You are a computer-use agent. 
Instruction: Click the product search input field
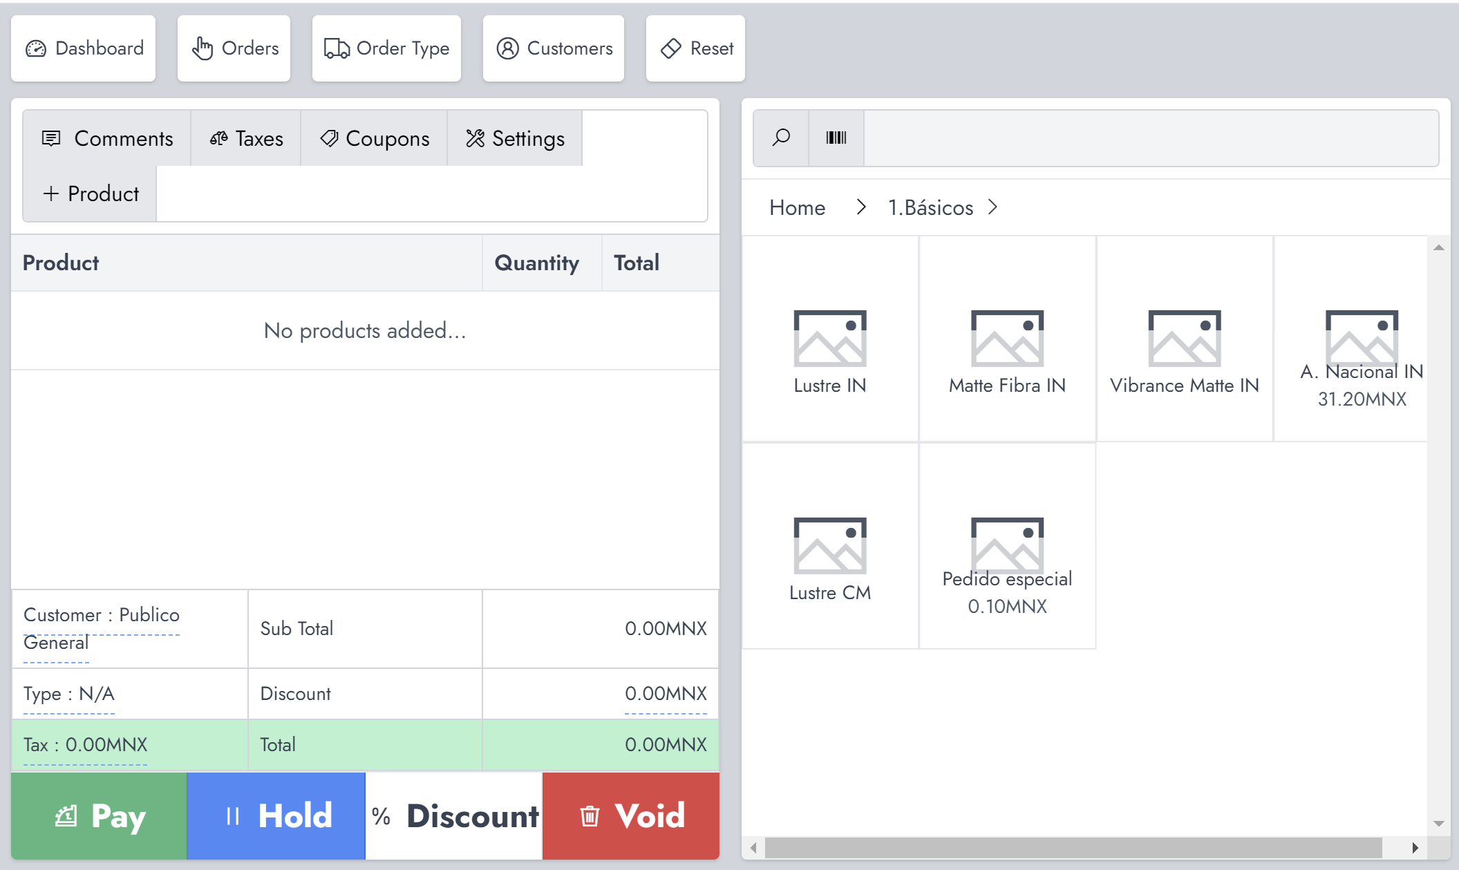(1150, 138)
